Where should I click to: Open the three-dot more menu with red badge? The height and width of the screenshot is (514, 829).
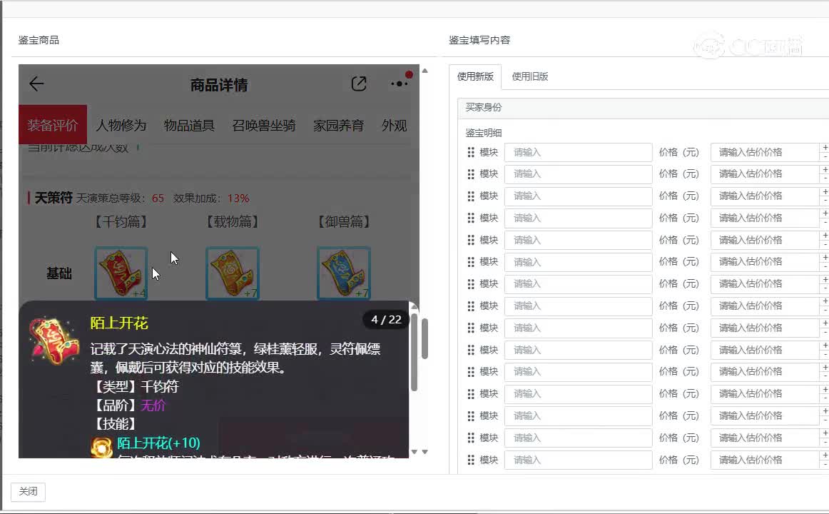399,84
